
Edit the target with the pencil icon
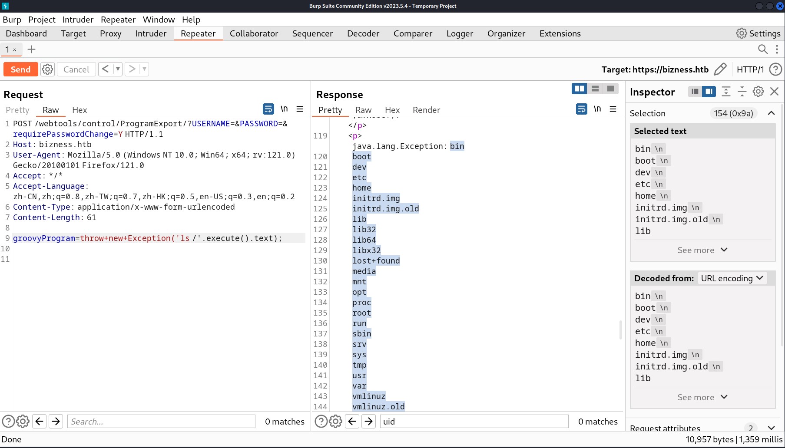[x=720, y=69]
